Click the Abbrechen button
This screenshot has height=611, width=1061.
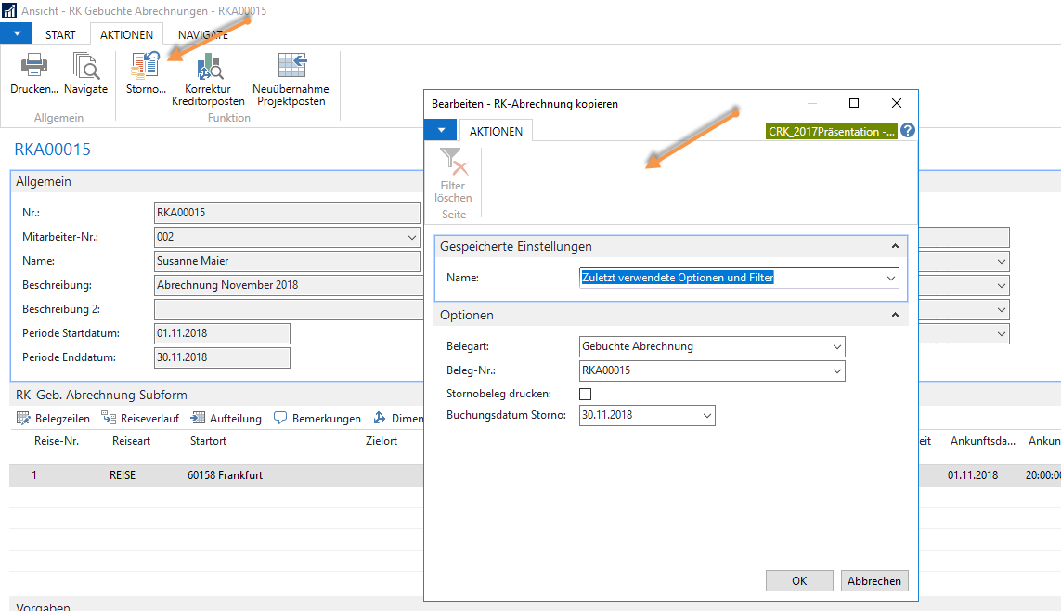pyautogui.click(x=874, y=580)
